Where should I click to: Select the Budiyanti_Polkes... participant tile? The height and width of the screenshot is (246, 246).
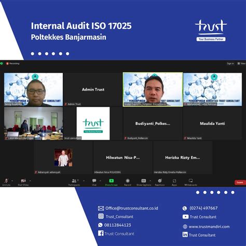point(153,124)
